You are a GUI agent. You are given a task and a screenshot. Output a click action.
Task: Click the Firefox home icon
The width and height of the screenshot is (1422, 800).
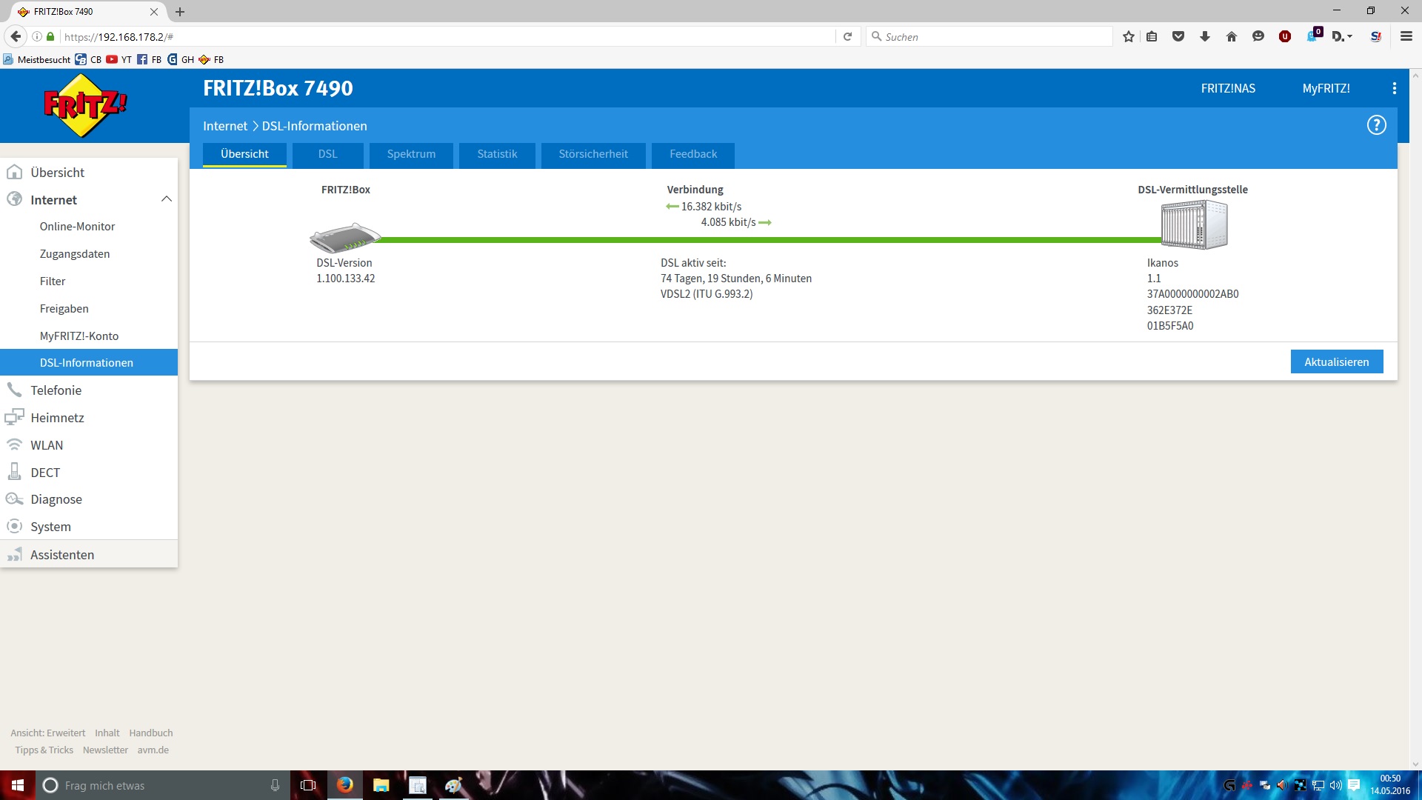(1231, 36)
